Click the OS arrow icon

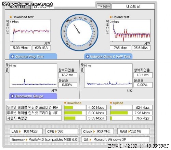click(x=90, y=140)
